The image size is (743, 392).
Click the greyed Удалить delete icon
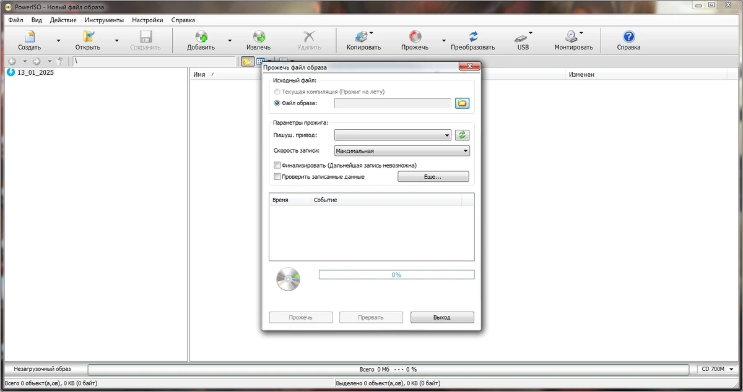(x=309, y=37)
